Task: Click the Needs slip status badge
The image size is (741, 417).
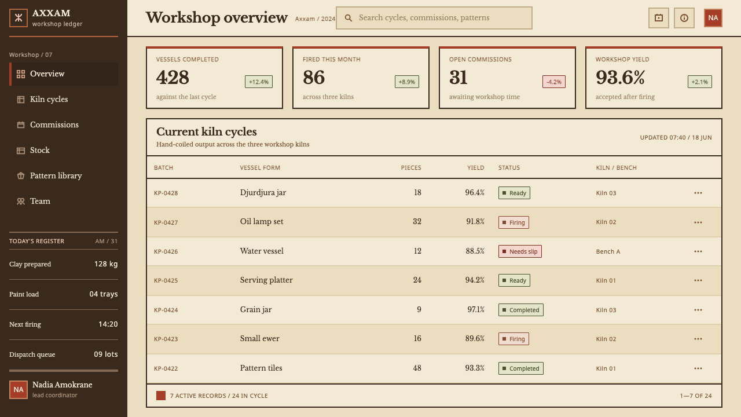Action: 520,251
